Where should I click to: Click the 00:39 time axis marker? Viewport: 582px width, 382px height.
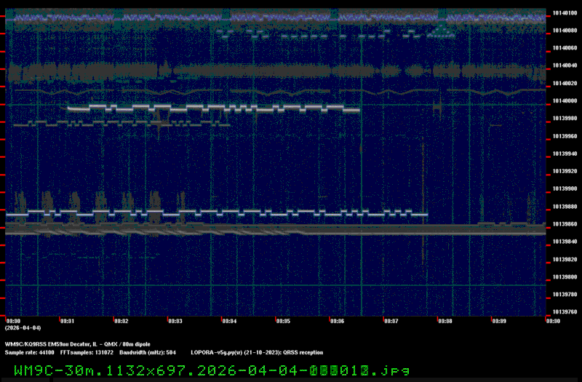498,320
